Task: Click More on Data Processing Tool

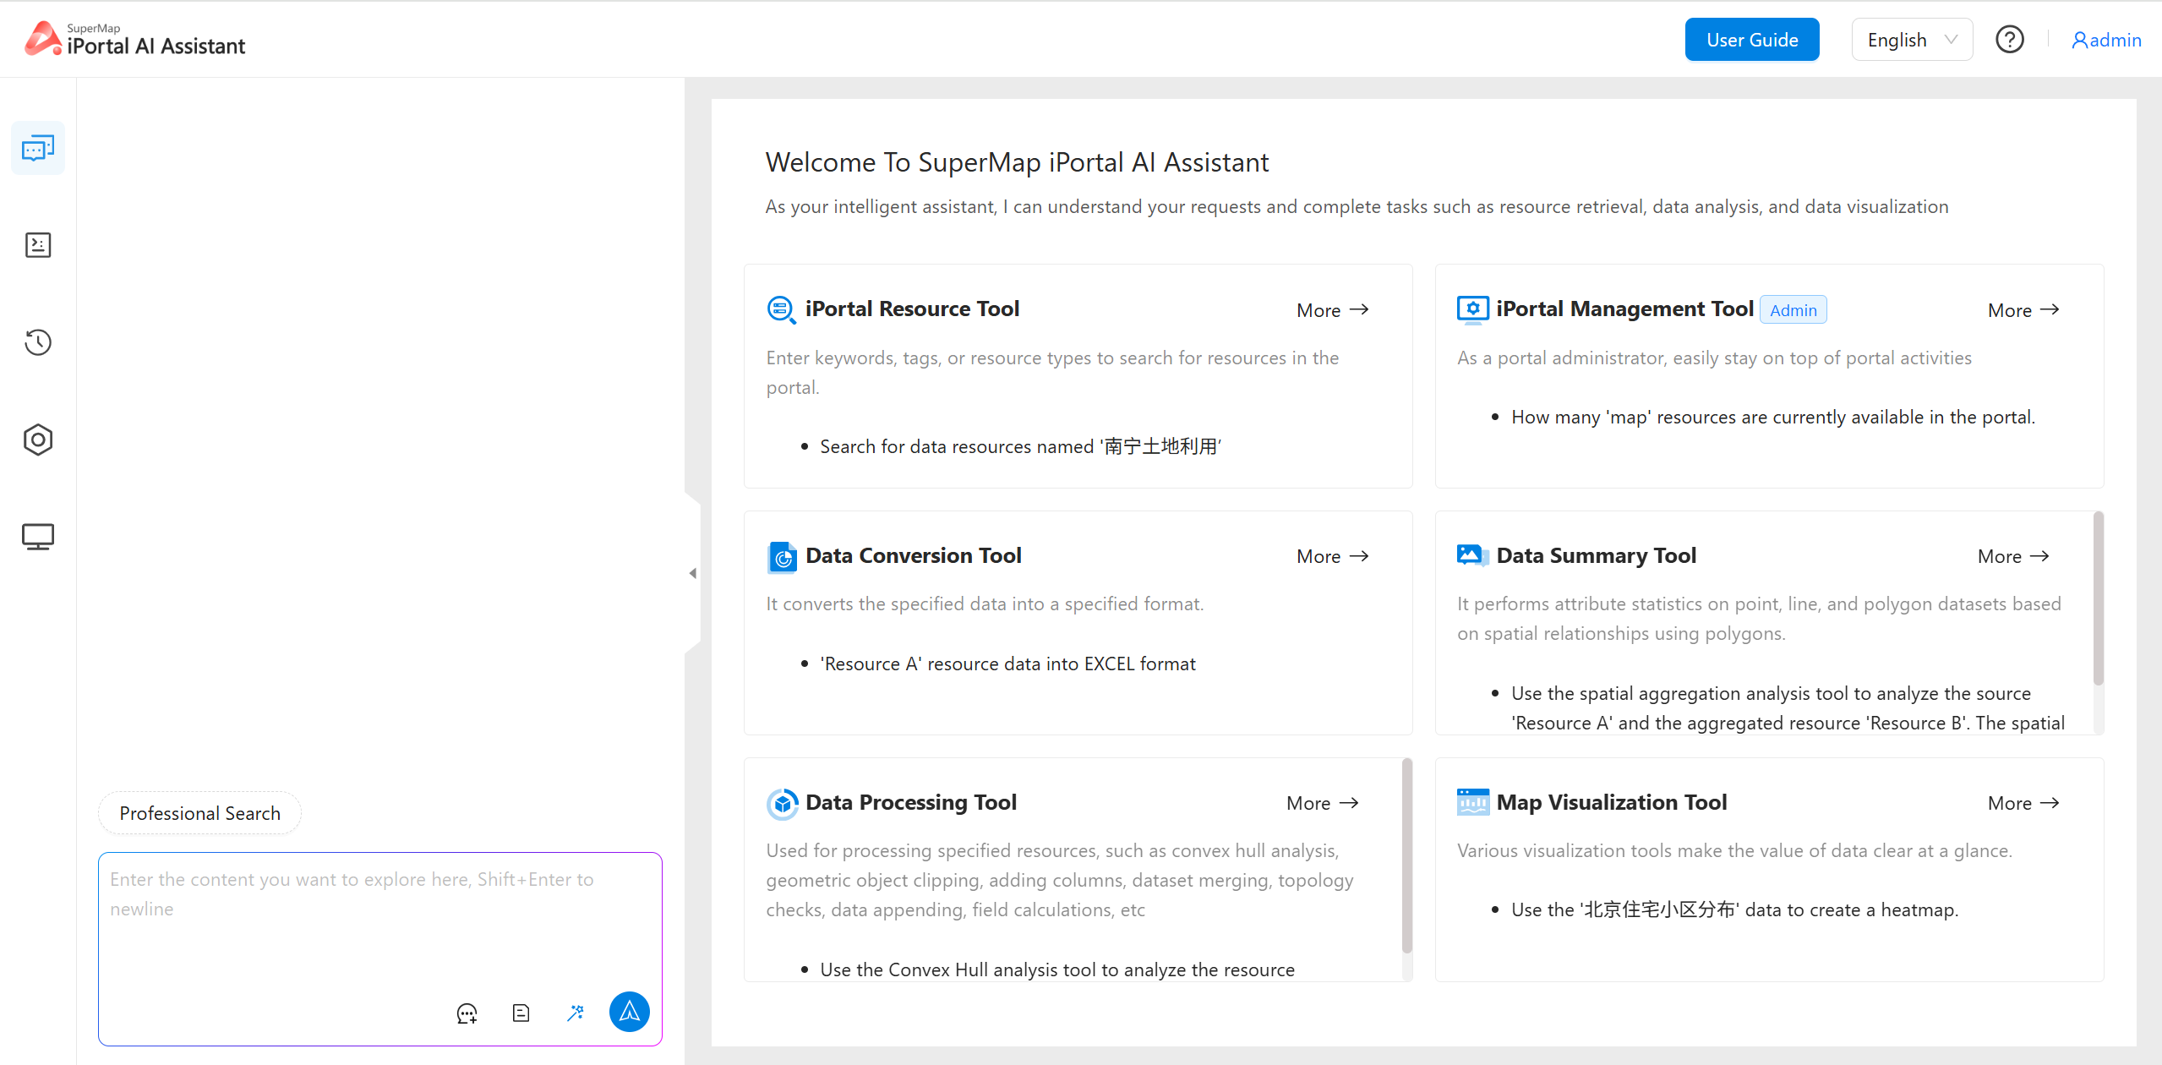Action: 1323,803
